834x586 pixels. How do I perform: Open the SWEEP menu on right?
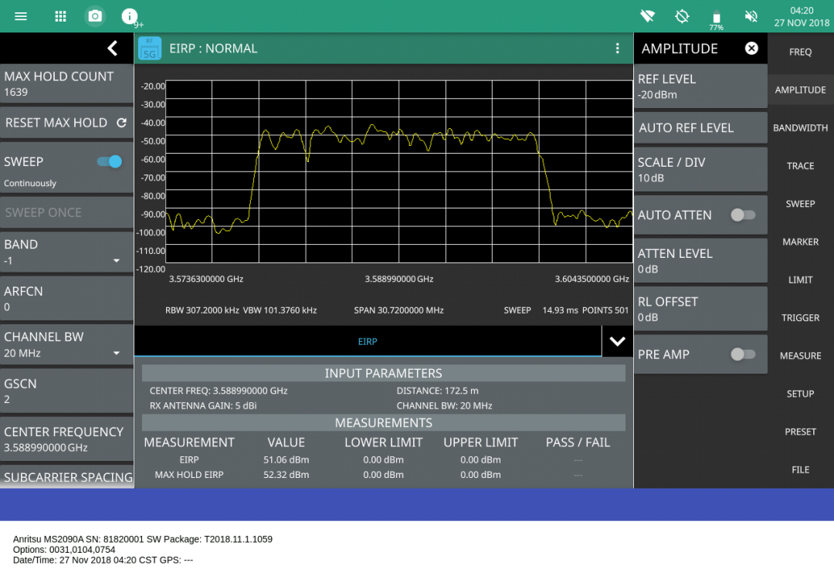coord(800,204)
